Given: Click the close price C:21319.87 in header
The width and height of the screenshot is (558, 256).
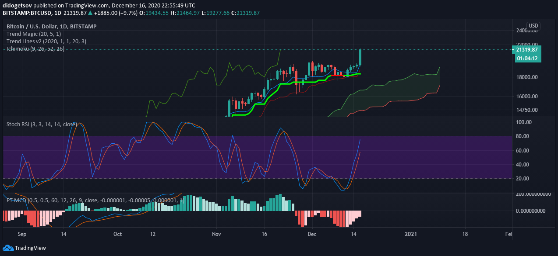Looking at the screenshot, I should 246,13.
